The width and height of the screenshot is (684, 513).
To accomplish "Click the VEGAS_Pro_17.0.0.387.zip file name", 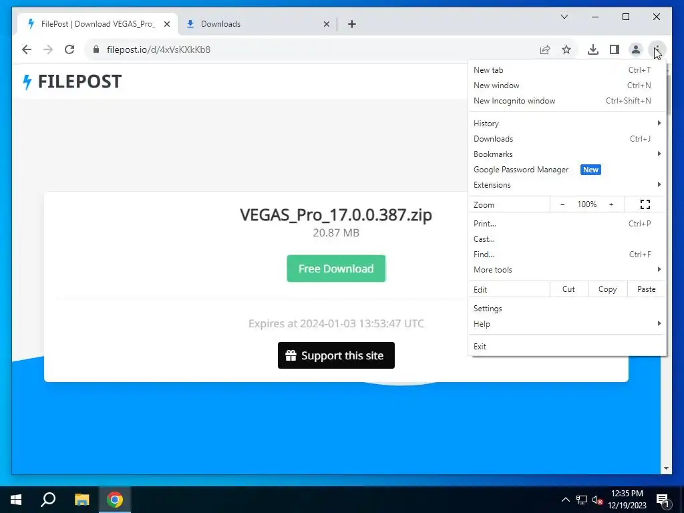I will 336,214.
